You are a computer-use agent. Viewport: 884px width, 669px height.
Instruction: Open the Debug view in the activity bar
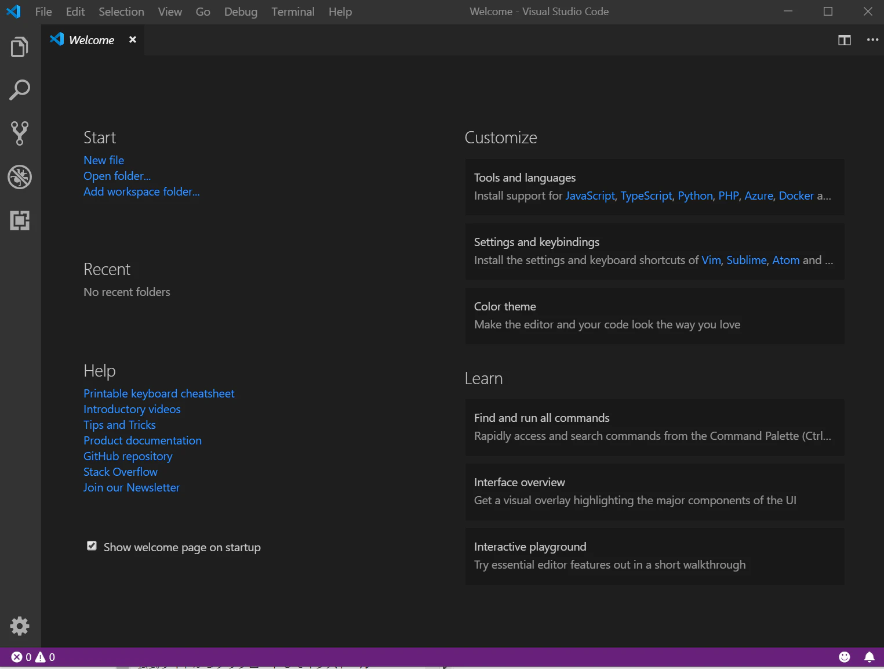click(20, 177)
